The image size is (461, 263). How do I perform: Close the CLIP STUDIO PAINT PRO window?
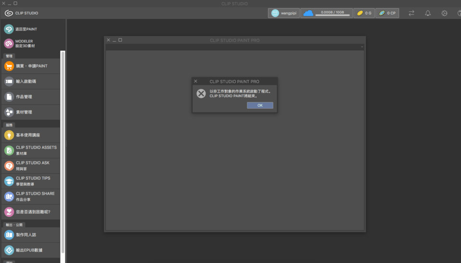click(109, 40)
